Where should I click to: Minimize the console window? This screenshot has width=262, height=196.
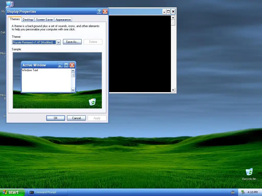pos(164,11)
